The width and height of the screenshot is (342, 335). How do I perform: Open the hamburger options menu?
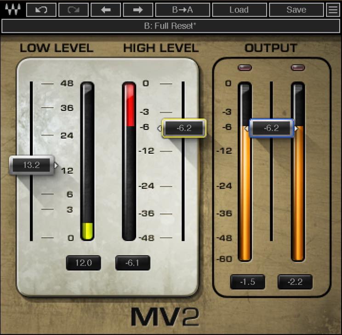pyautogui.click(x=333, y=10)
